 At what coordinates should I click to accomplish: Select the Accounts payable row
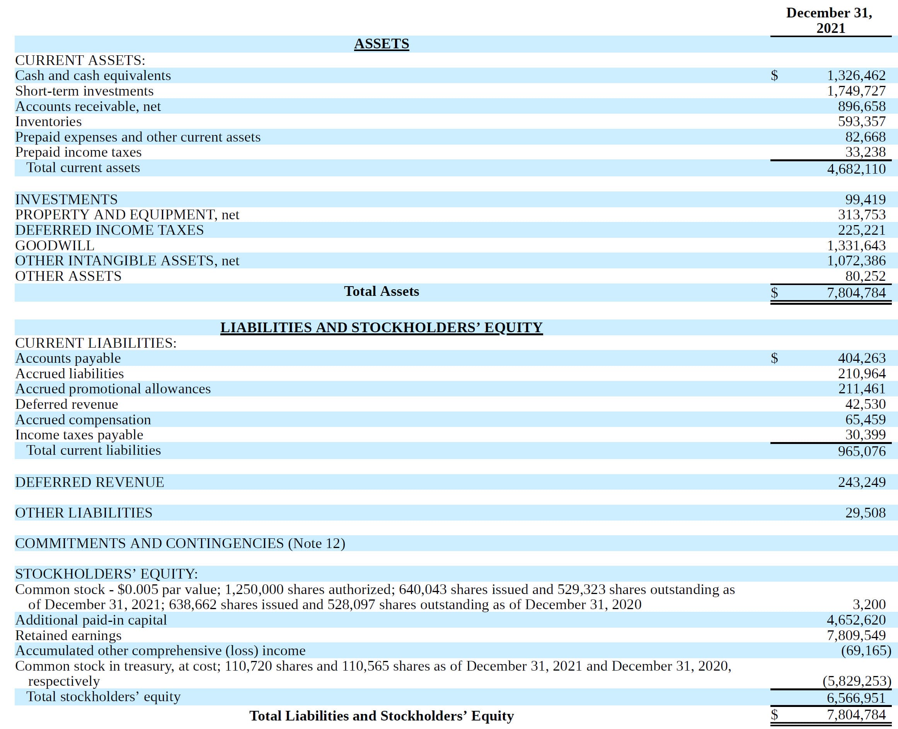pyautogui.click(x=68, y=358)
